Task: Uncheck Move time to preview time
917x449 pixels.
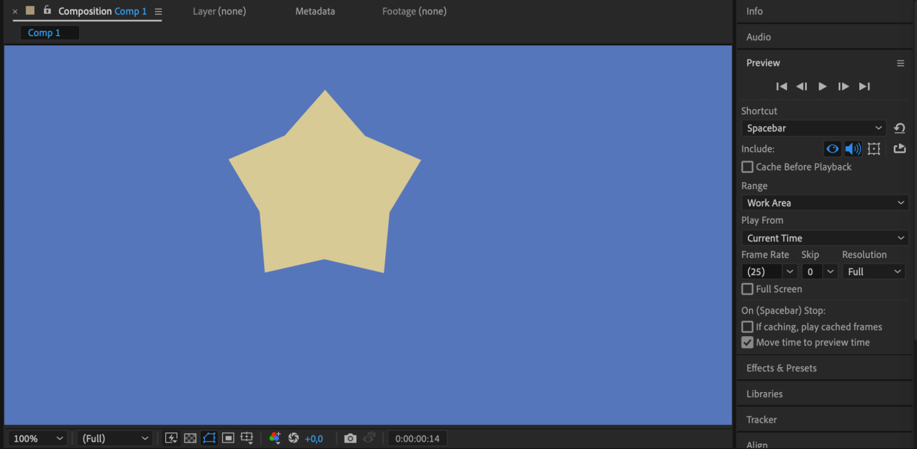Action: [x=747, y=342]
